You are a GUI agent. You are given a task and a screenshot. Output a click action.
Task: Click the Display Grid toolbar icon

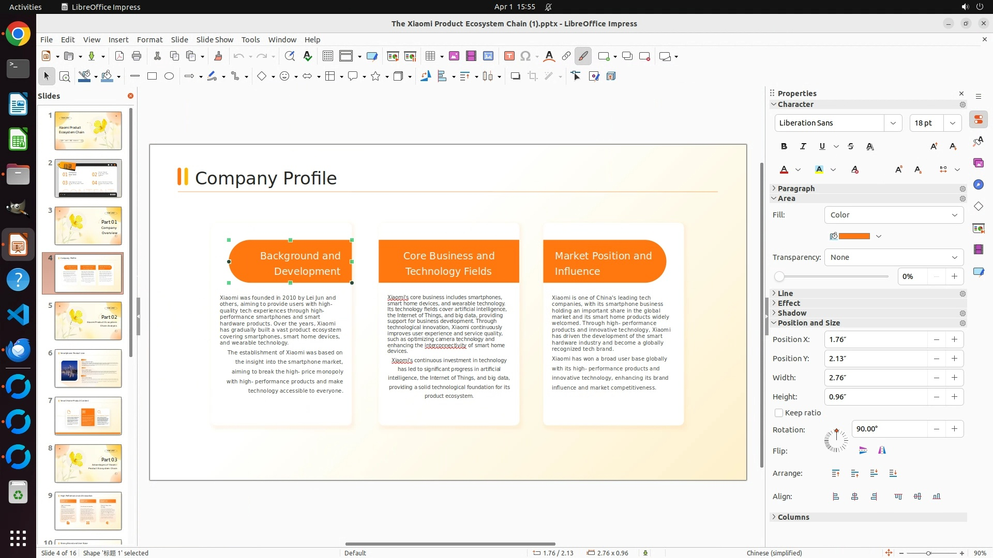[x=327, y=56]
